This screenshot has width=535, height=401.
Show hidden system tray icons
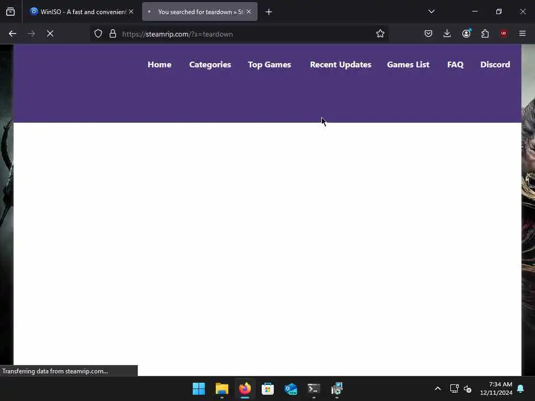tap(438, 388)
